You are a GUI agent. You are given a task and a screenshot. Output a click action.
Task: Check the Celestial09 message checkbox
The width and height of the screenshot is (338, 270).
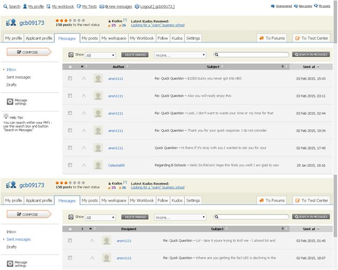[70, 165]
